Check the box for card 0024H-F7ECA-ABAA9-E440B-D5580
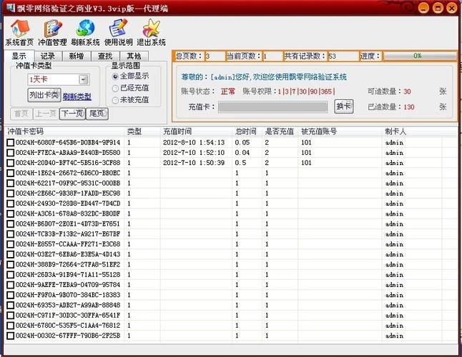Image resolution: width=462 pixels, height=357 pixels. (x=11, y=153)
